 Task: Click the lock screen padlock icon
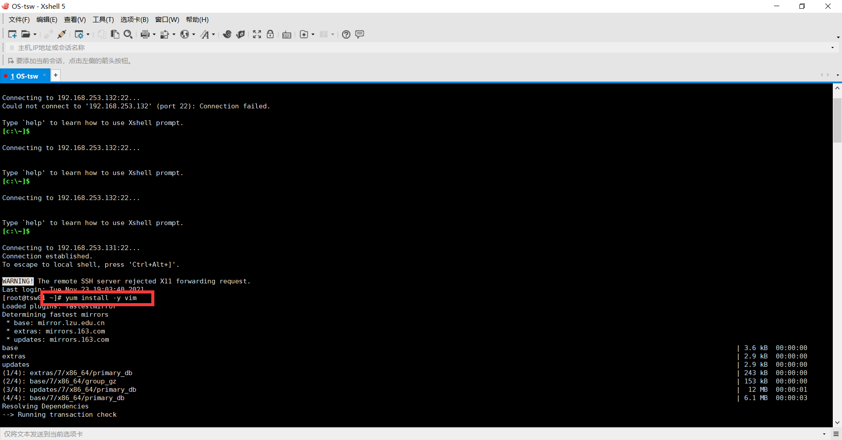tap(270, 34)
